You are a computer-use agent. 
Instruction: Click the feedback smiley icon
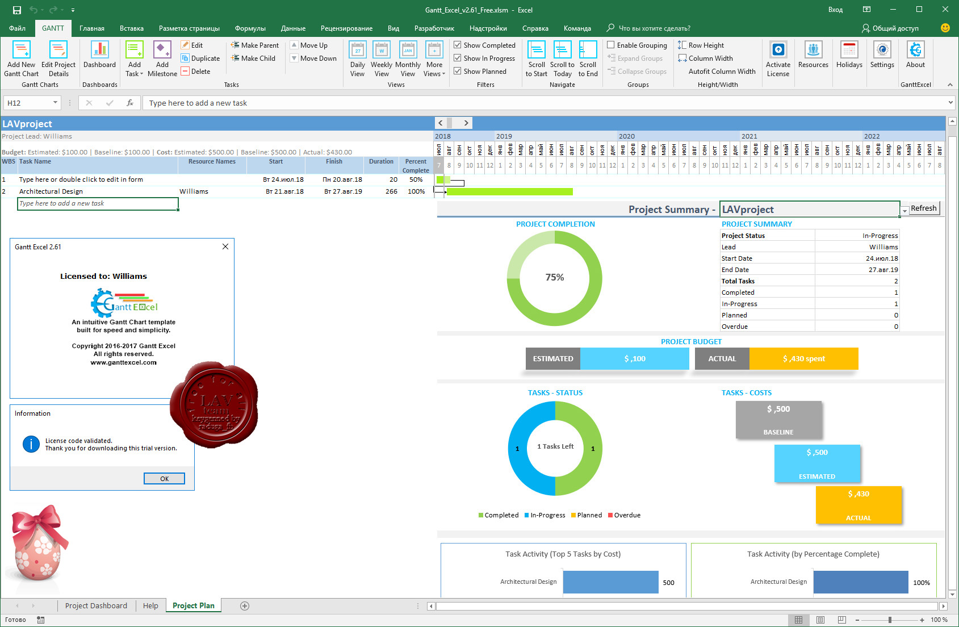click(945, 28)
